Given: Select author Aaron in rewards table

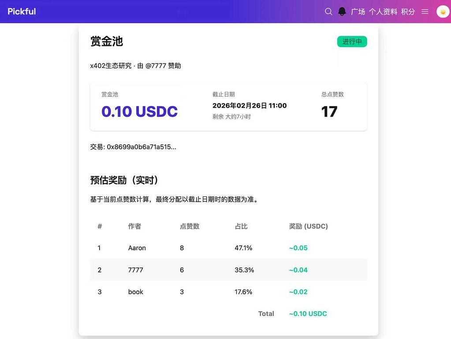Looking at the screenshot, I should tap(137, 248).
